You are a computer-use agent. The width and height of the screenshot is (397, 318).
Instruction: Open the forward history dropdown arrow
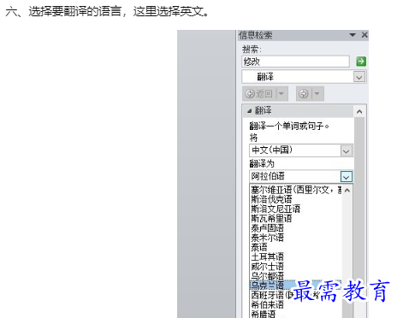tap(317, 93)
